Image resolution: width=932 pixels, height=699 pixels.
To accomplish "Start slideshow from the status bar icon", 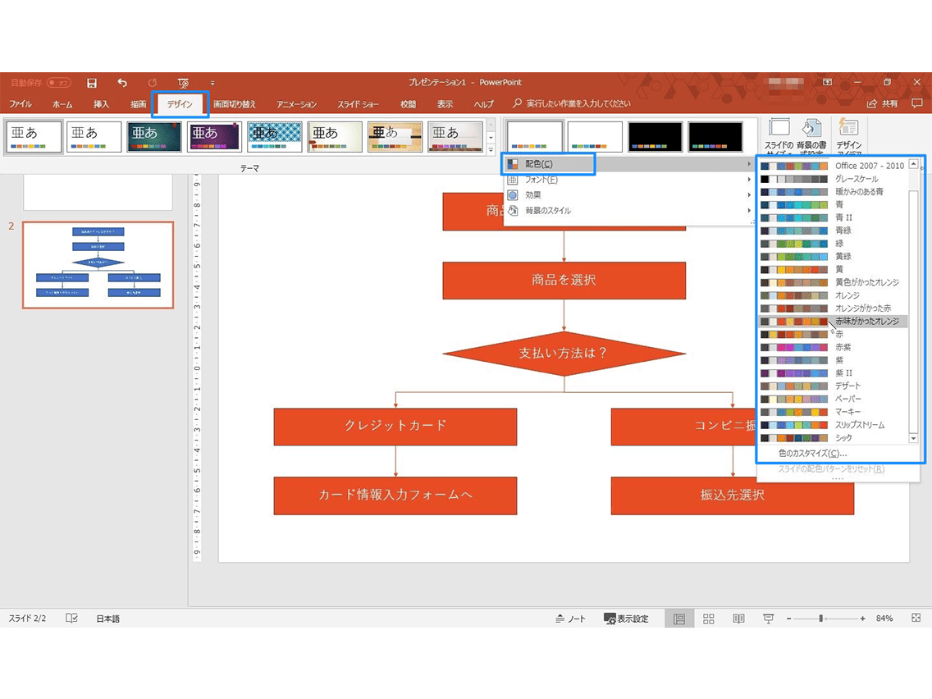I will [x=768, y=619].
